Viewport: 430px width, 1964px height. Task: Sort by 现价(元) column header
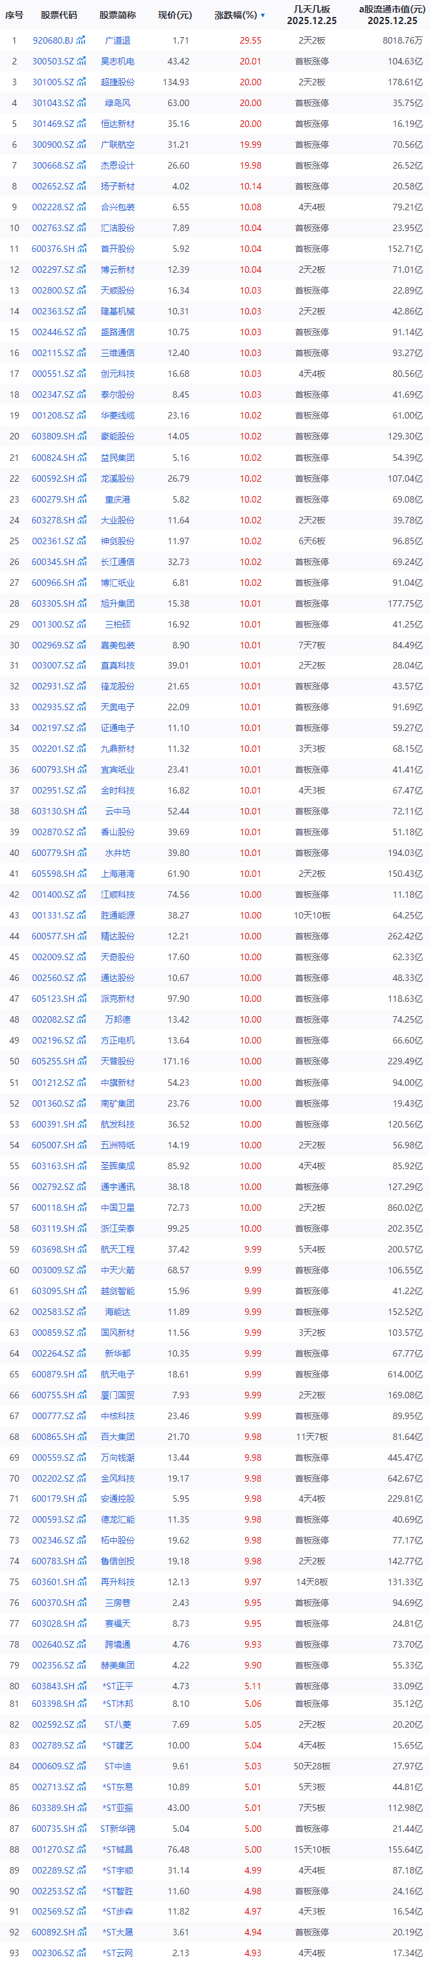pyautogui.click(x=174, y=15)
